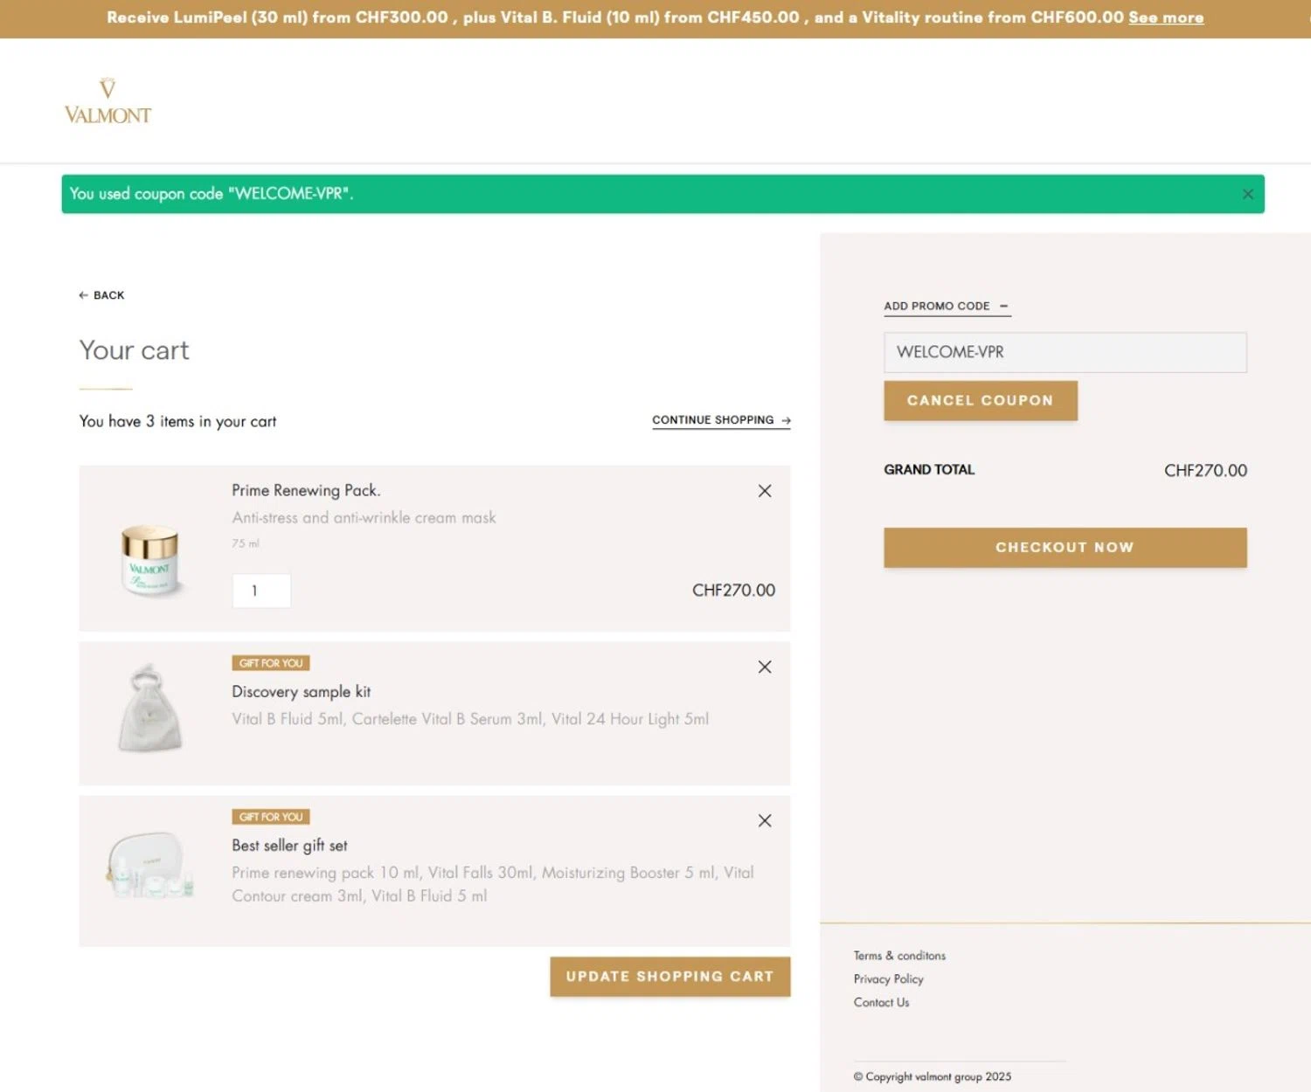The height and width of the screenshot is (1092, 1311).
Task: Open the Contact Us link
Action: pyautogui.click(x=881, y=1003)
